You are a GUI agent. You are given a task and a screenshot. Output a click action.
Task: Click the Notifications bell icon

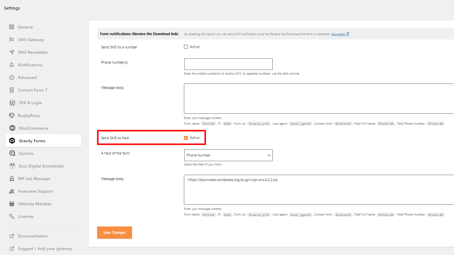(x=12, y=65)
